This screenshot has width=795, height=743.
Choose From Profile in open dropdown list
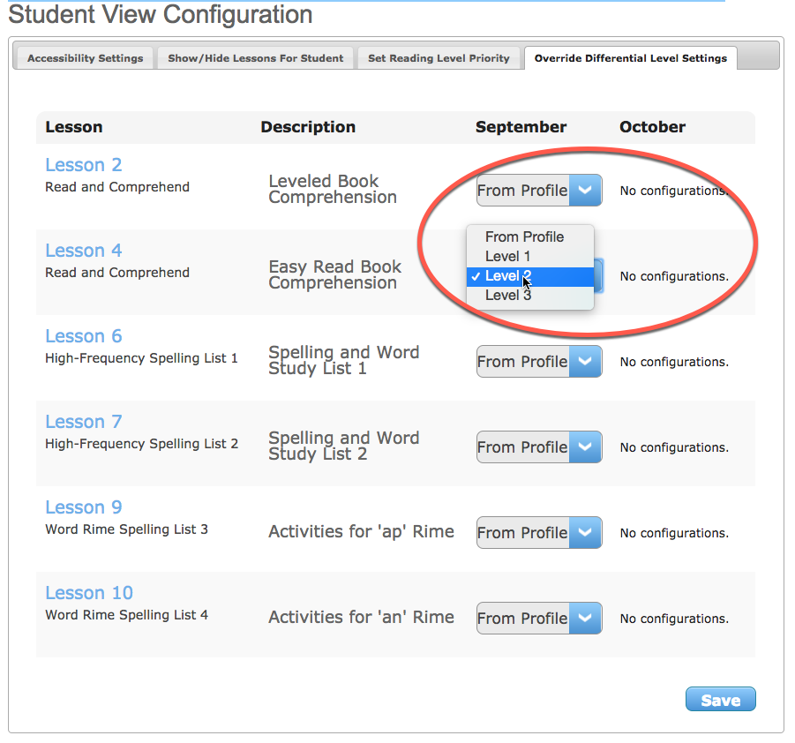click(x=529, y=236)
